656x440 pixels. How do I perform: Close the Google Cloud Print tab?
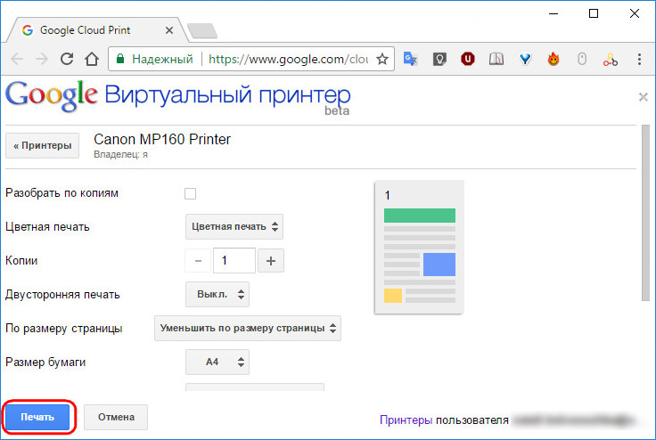(169, 30)
